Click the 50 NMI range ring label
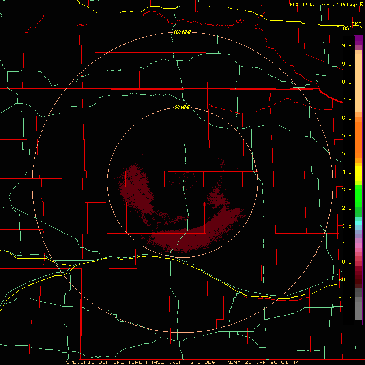This screenshot has height=365, width=365. tap(182, 107)
